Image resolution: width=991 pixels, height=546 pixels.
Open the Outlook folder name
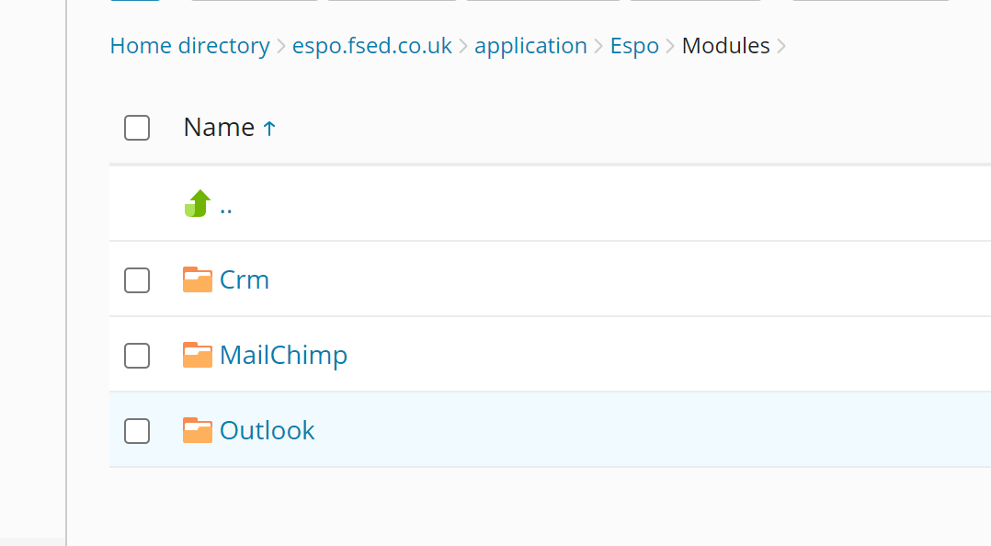tap(268, 430)
